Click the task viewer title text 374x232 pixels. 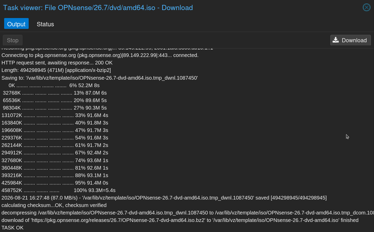[98, 7]
